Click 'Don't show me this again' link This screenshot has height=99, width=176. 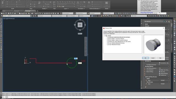pyautogui.click(x=147, y=12)
